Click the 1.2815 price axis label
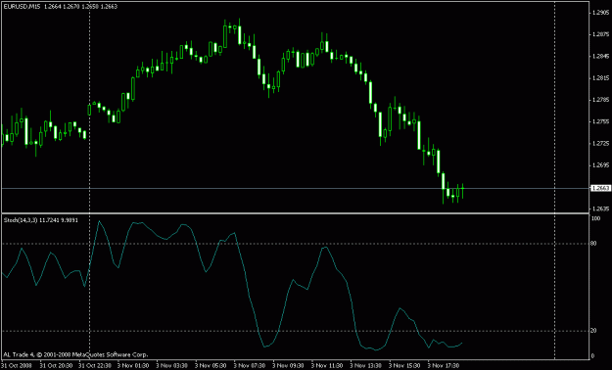Image resolution: width=612 pixels, height=370 pixels. click(600, 78)
